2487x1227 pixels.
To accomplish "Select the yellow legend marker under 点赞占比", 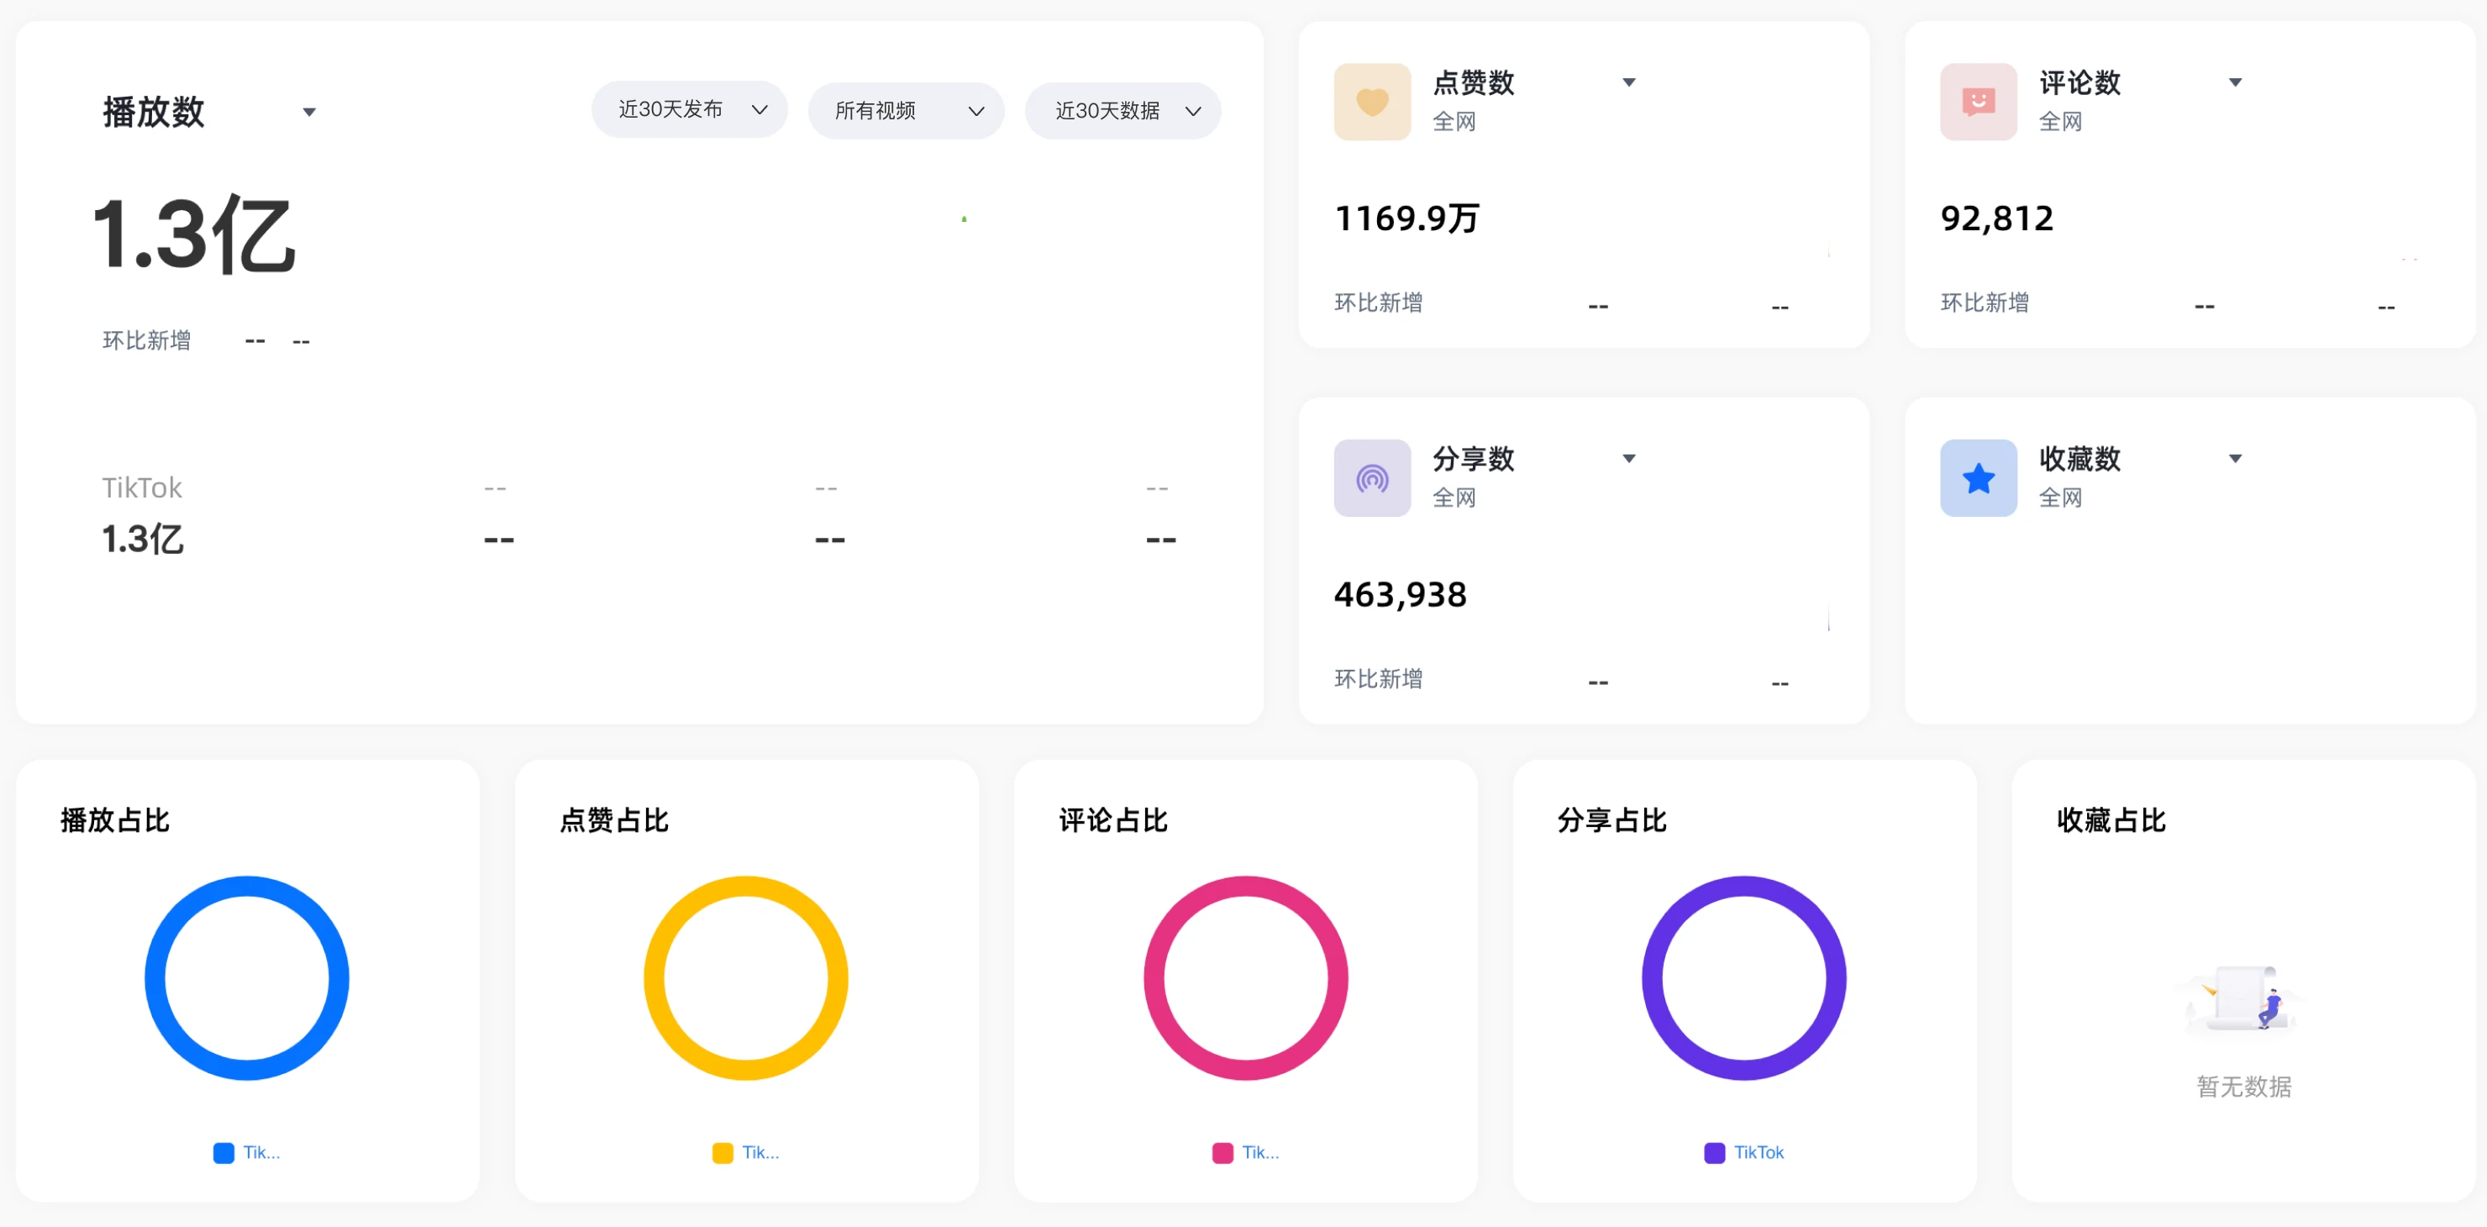I will [723, 1151].
